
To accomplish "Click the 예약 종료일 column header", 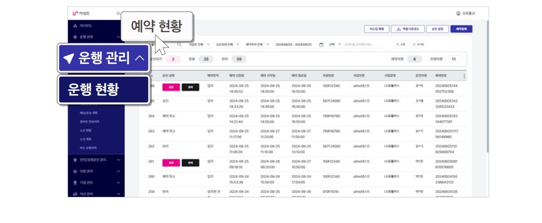I will tap(299, 75).
